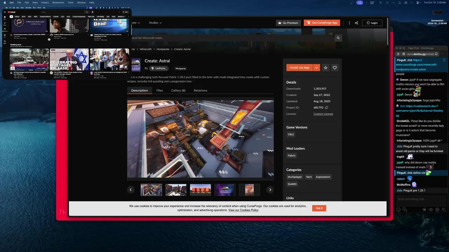
Task: Click the YouTube logo in the YouTube window
Action: click(12, 12)
